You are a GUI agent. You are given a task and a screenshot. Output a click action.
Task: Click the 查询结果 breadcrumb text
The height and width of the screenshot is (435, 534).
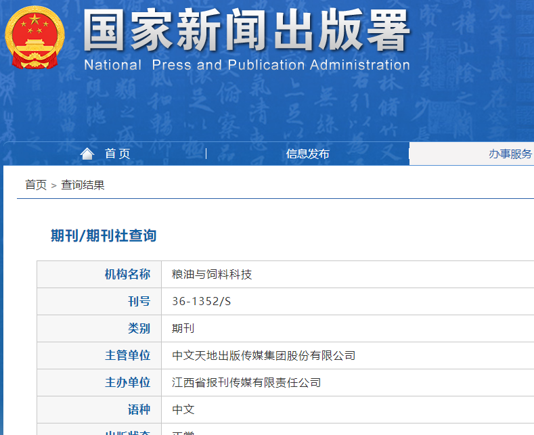(83, 185)
